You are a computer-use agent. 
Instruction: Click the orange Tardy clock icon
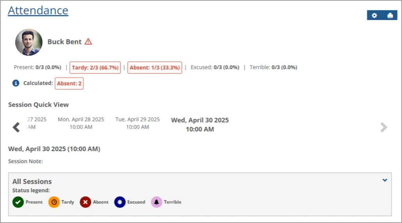point(54,202)
